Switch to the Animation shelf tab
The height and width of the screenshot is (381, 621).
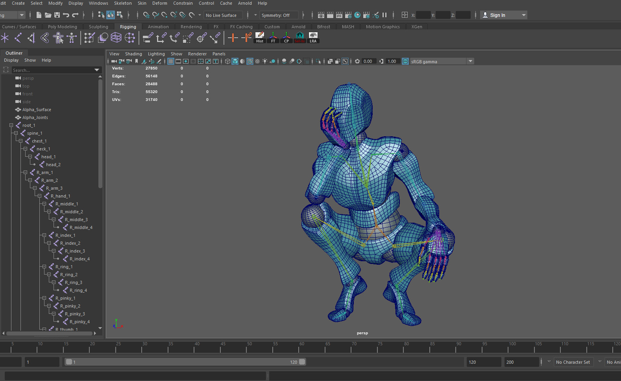tap(158, 27)
